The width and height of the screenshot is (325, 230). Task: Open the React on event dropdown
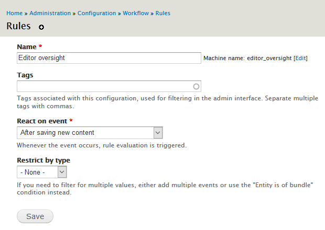(x=90, y=133)
